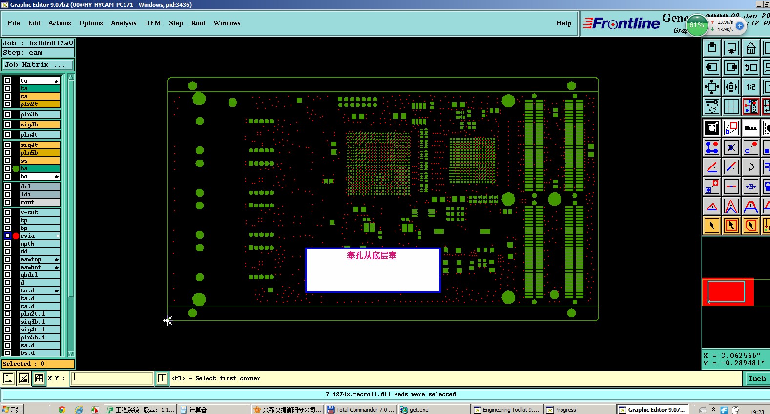Toggle the checkbox for layer drl
The width and height of the screenshot is (770, 414).
coord(8,186)
